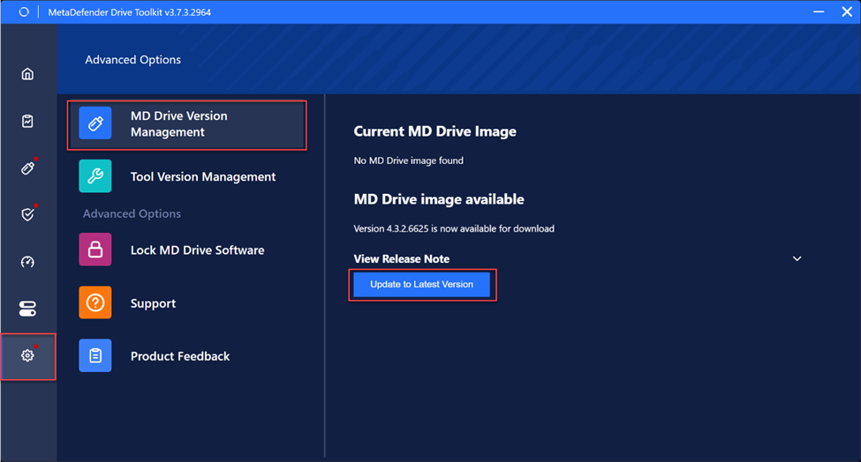The image size is (861, 462).
Task: Click the Version 4.3.2.6625 availability text
Action: point(454,228)
